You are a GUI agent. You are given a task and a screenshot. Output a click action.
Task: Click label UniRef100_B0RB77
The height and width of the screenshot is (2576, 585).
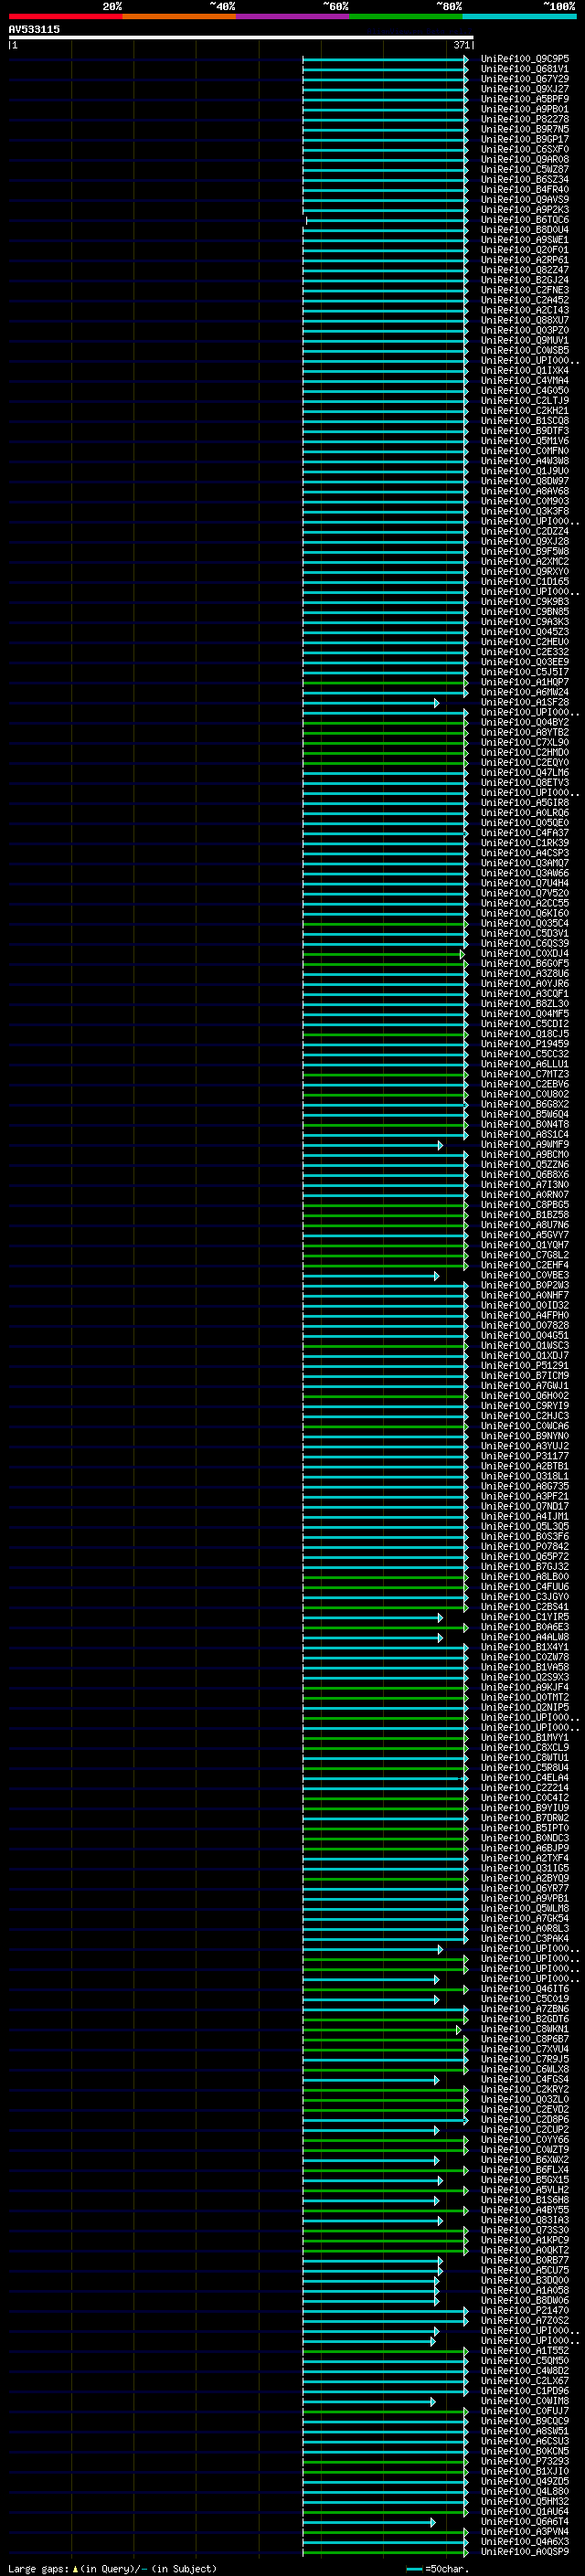coord(524,2260)
